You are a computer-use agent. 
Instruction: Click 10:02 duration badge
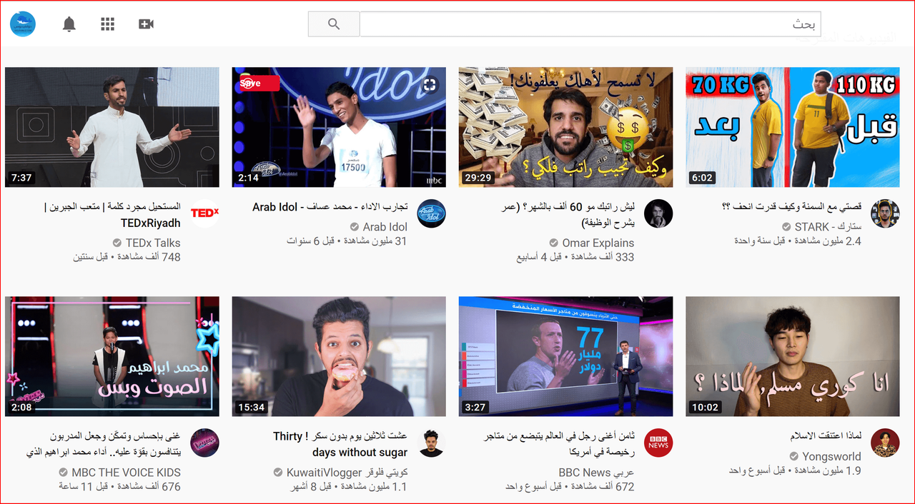pos(706,408)
